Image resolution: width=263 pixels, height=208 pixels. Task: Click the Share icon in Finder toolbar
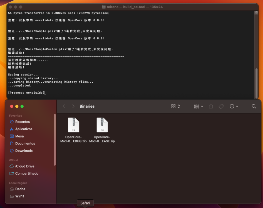[211, 106]
